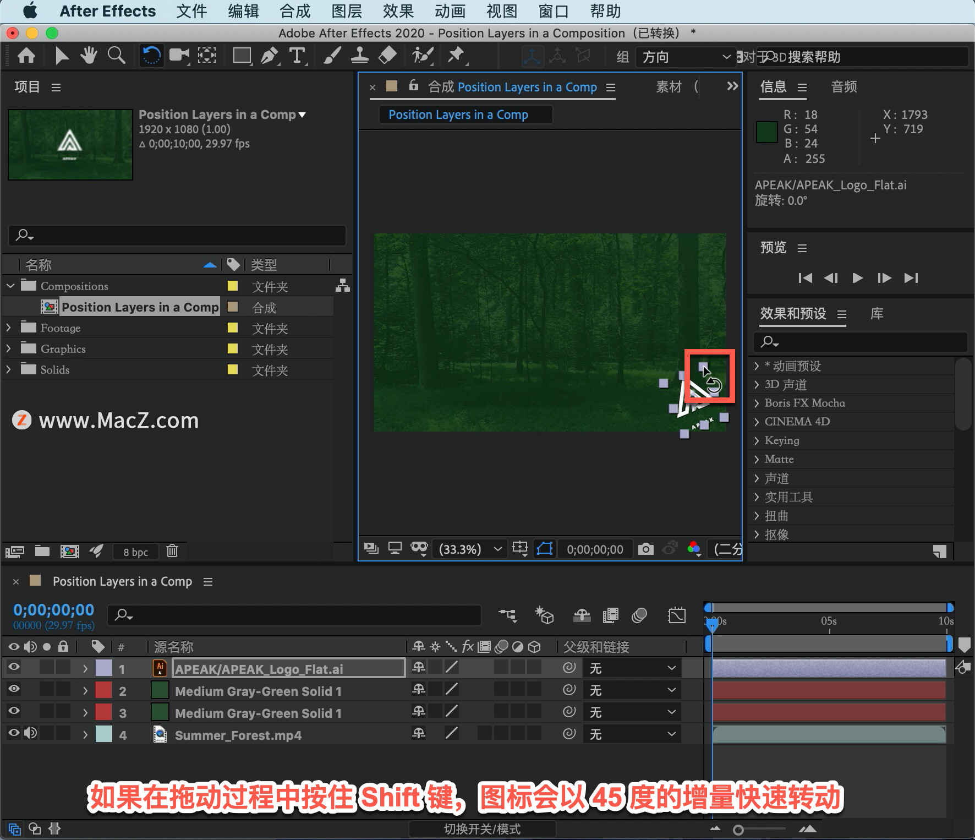Step forward one frame in preview
This screenshot has height=840, width=975.
click(x=884, y=278)
